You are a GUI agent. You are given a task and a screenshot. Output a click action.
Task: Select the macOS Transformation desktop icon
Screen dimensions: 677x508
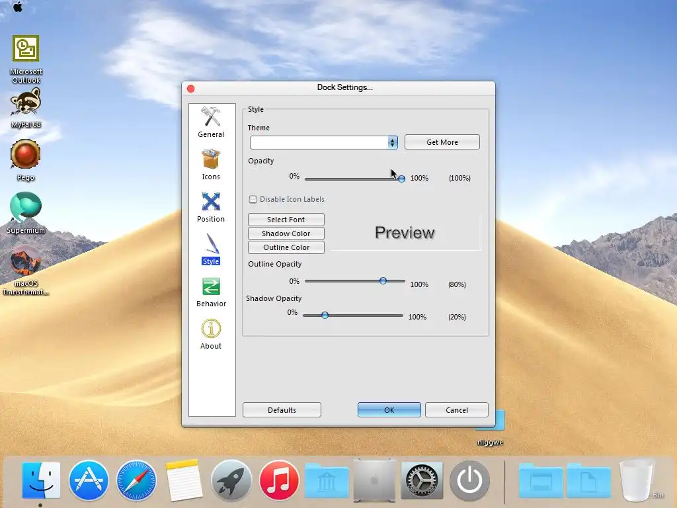click(26, 271)
